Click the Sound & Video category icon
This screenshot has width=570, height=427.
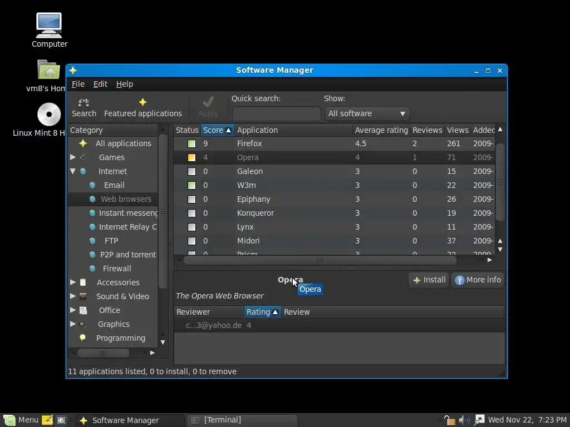point(83,296)
